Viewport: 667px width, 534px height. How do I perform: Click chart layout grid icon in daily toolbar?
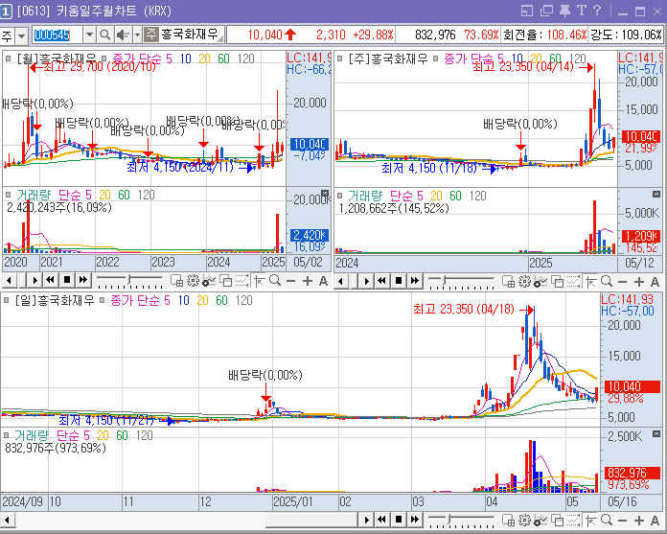tap(508, 520)
